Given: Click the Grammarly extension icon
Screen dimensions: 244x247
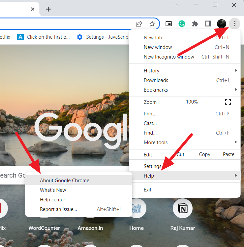Looking at the screenshot, I should pyautogui.click(x=182, y=24).
